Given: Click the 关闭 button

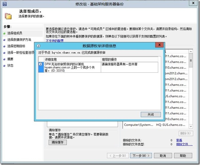Looking at the screenshot, I should pyautogui.click(x=151, y=115).
